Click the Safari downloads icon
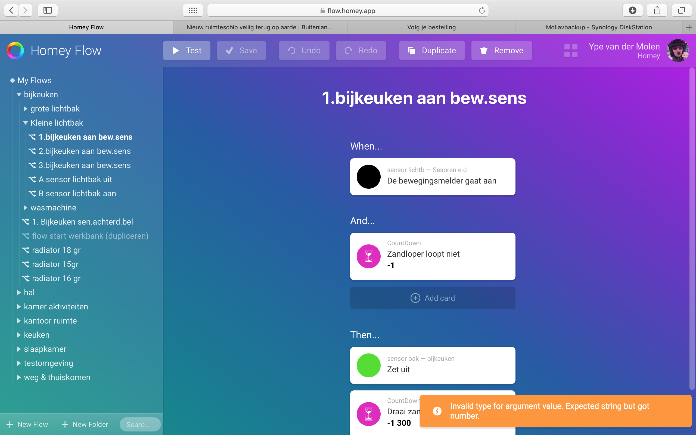This screenshot has width=696, height=435. pos(632,11)
